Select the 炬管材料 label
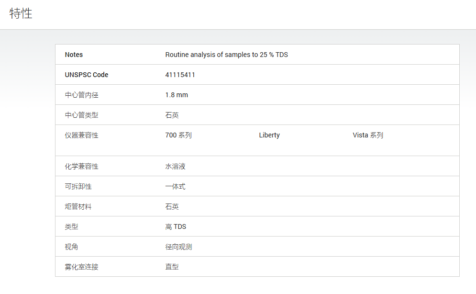Screen dimensions: 476x294 [78, 206]
